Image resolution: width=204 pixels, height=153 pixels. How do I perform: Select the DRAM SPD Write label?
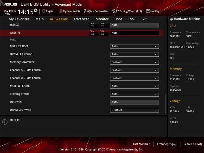[21, 110]
